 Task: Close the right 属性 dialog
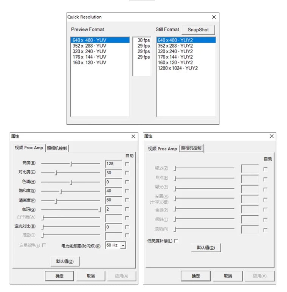coord(271,136)
